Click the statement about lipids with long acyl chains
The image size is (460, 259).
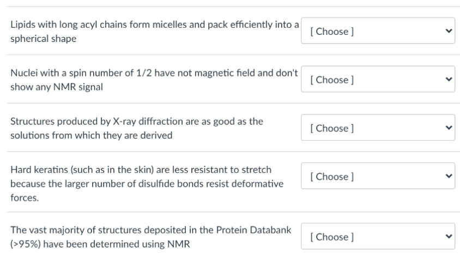154,32
